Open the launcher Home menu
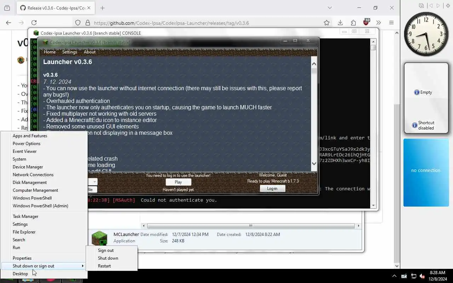The width and height of the screenshot is (453, 283). 50,52
